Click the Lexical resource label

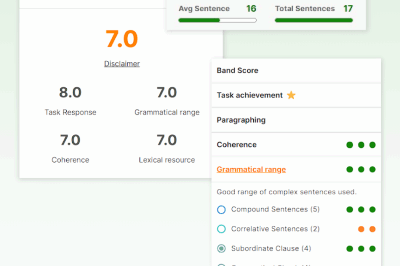167,160
